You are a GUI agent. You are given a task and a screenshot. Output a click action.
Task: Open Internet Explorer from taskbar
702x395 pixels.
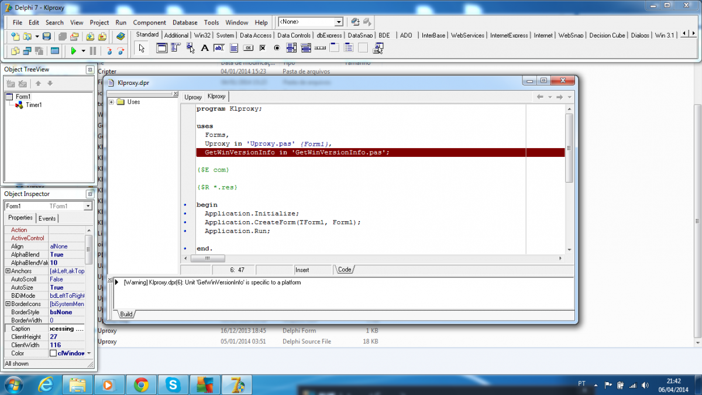(x=46, y=384)
